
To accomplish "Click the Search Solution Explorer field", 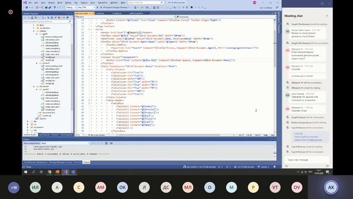I will click(x=47, y=22).
